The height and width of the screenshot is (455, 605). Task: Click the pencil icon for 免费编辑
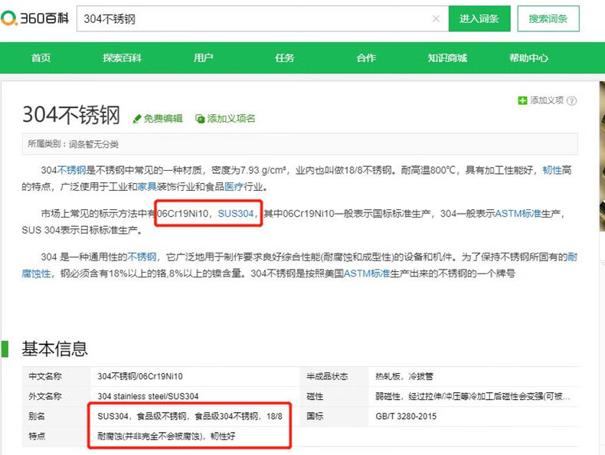point(137,119)
